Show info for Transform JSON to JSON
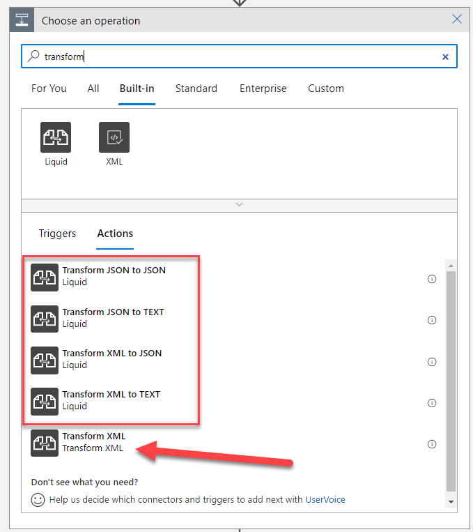Screen dimensions: 473x532 point(431,279)
